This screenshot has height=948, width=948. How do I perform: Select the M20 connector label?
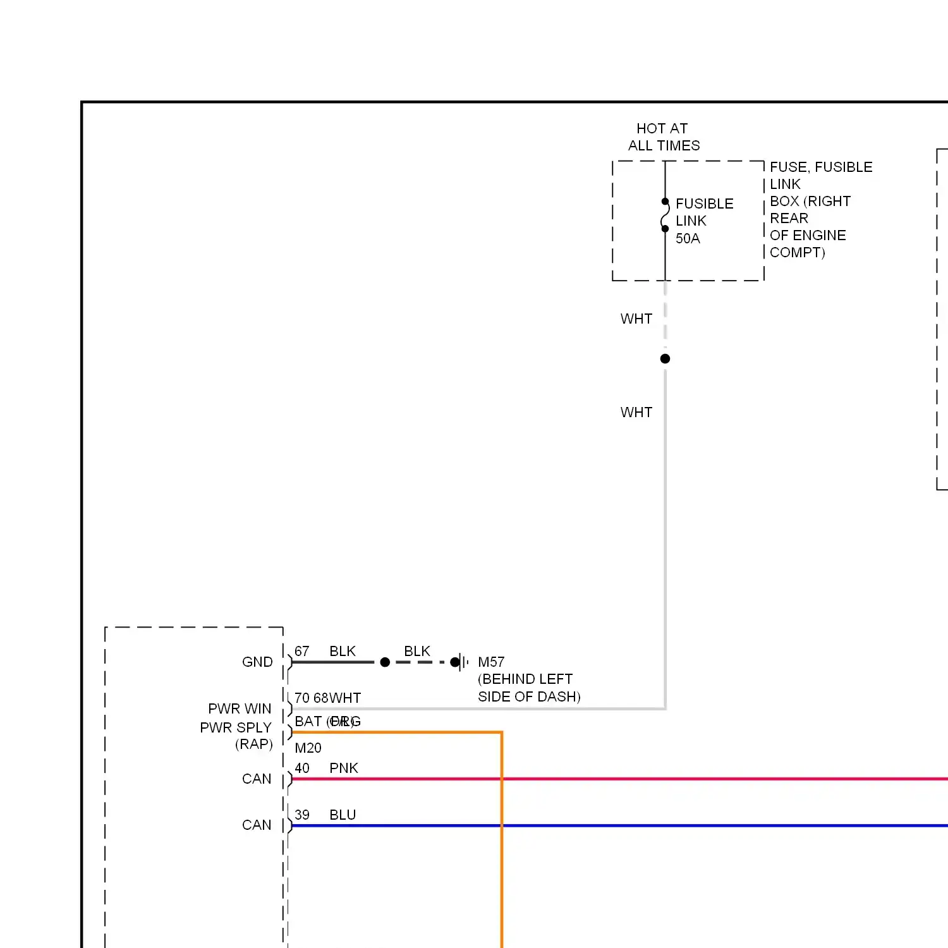coord(308,748)
